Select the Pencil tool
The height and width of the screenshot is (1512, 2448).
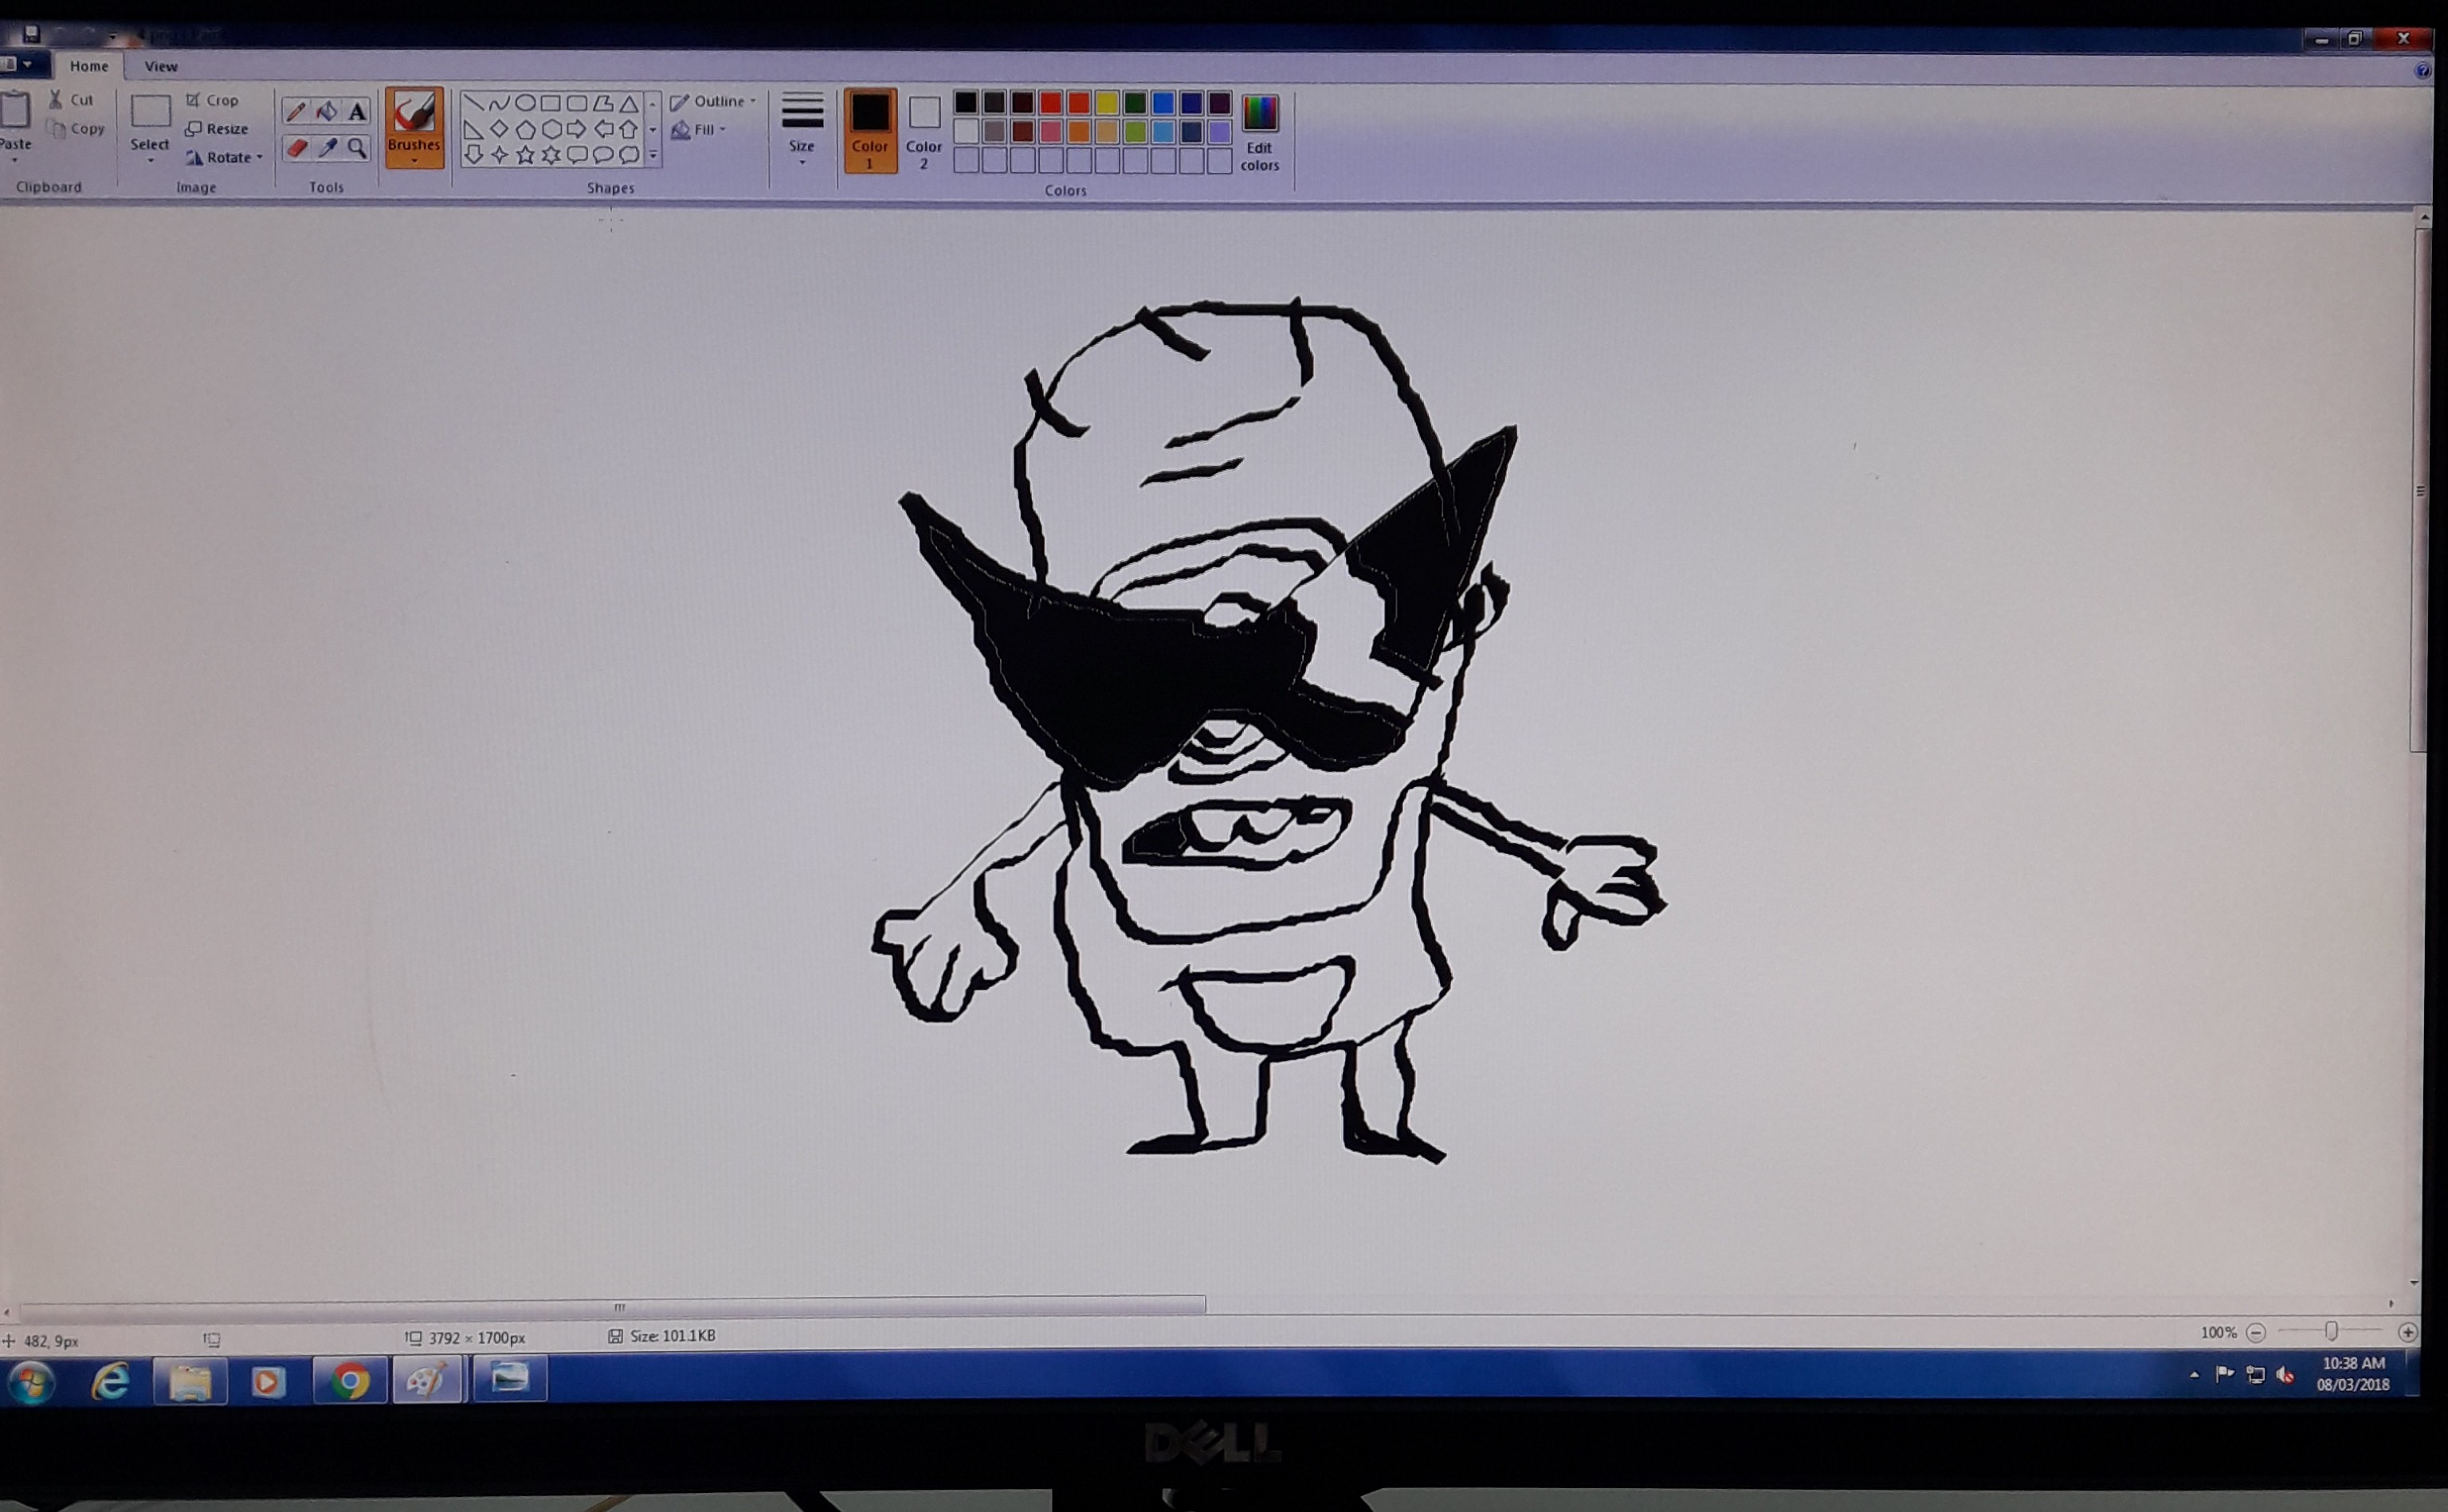(296, 111)
